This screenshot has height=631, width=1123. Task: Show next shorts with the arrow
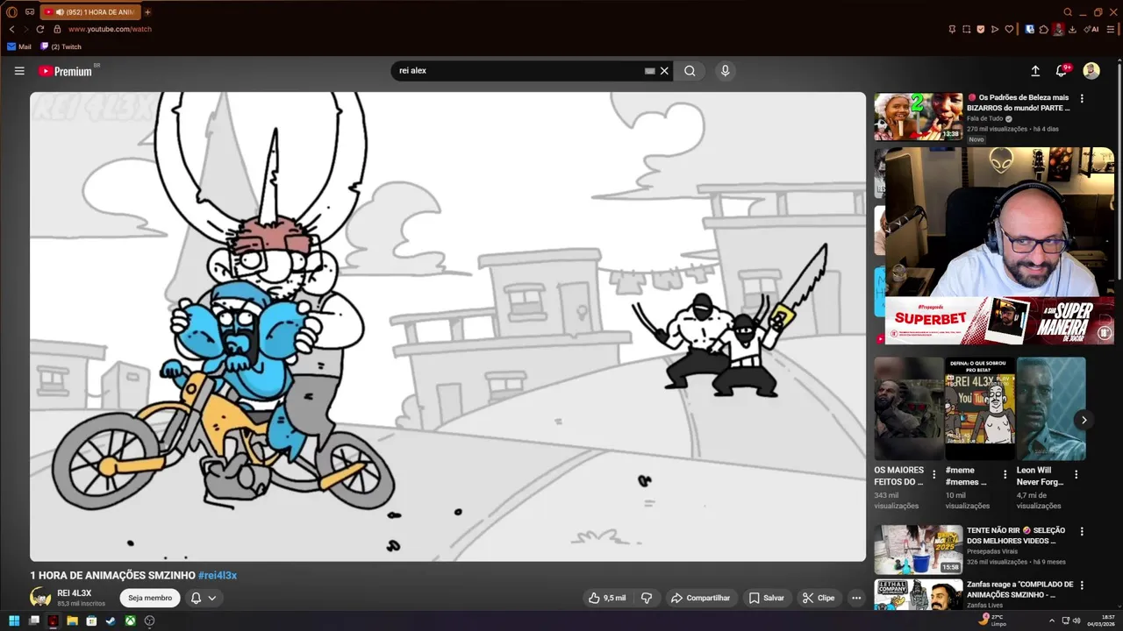pos(1084,420)
